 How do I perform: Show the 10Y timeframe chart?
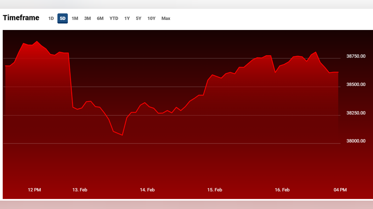[x=151, y=18]
